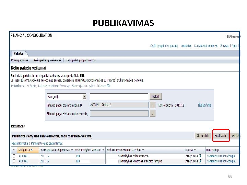Image resolution: width=247 pixels, height=185 pixels.
Task: Open ACTUAL link in savivaldybės administracija row
Action: point(23,156)
